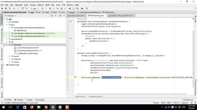Click the editor horizontal scrollbar

click(131, 94)
